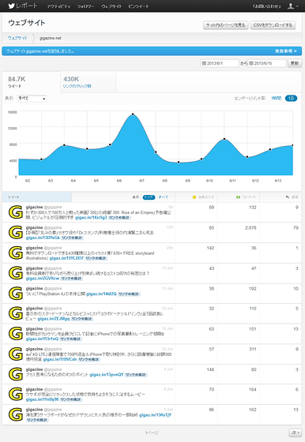
Task: Click the Twitter bird logo
Action: tap(11, 6)
